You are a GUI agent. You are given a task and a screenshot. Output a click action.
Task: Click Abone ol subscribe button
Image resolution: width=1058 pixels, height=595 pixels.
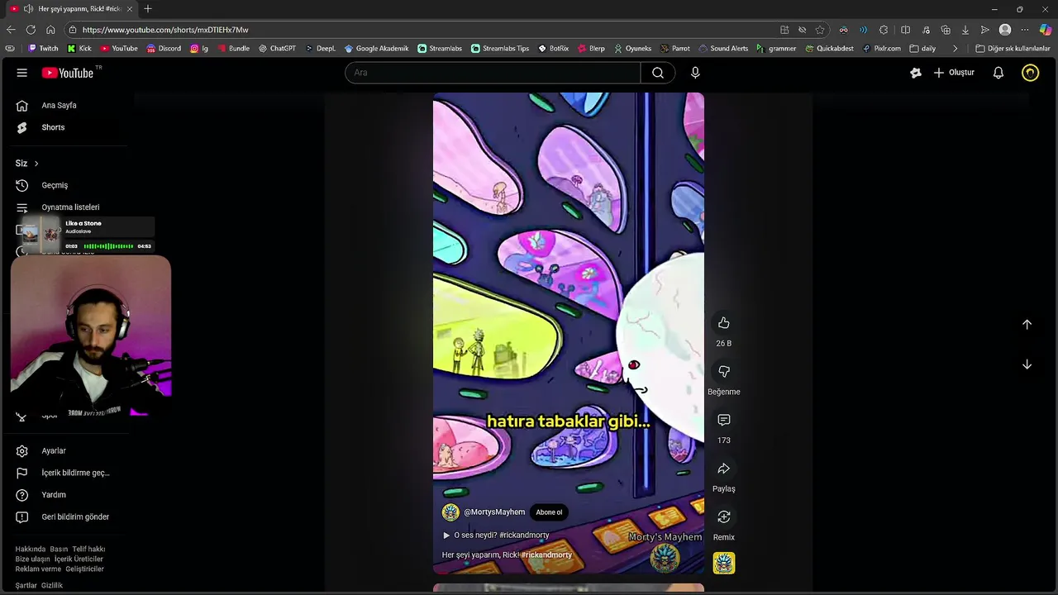[549, 512]
